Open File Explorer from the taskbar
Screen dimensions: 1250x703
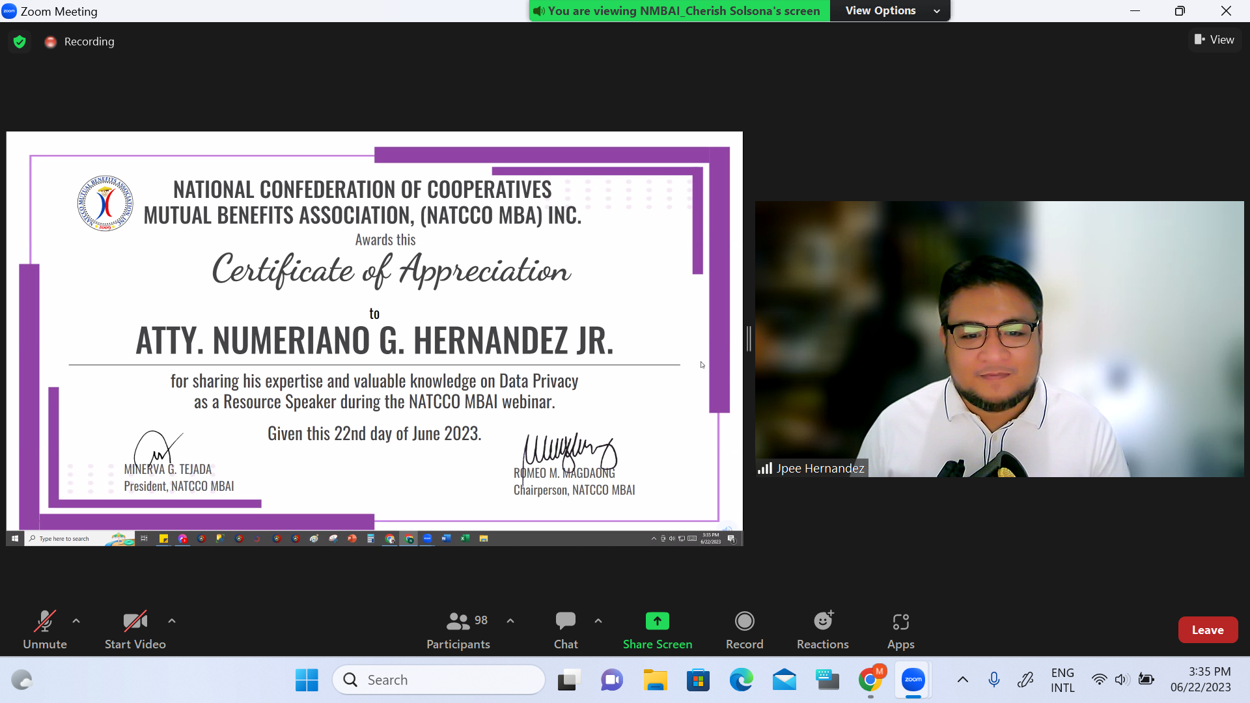coord(655,680)
